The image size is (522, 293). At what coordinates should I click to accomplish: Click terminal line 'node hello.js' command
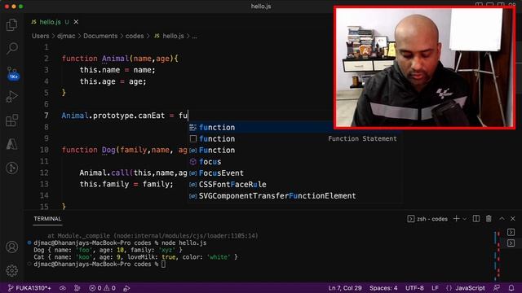[184, 243]
